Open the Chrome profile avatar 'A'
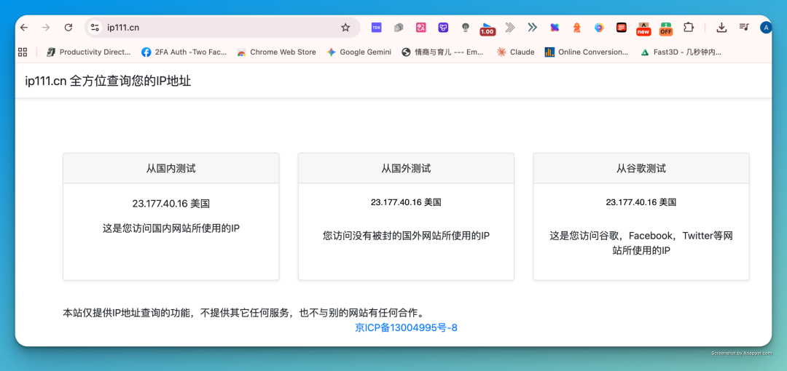The height and width of the screenshot is (371, 787). pos(765,28)
